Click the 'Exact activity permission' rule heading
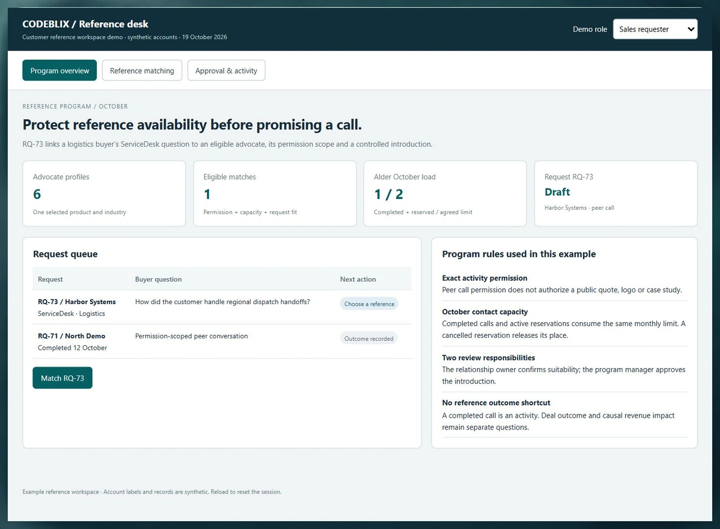720x529 pixels. coord(484,278)
